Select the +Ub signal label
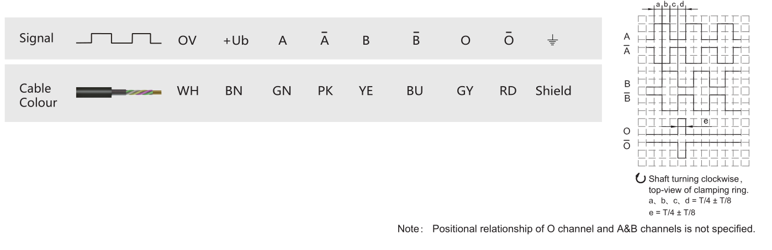This screenshot has width=772, height=250. (x=236, y=42)
